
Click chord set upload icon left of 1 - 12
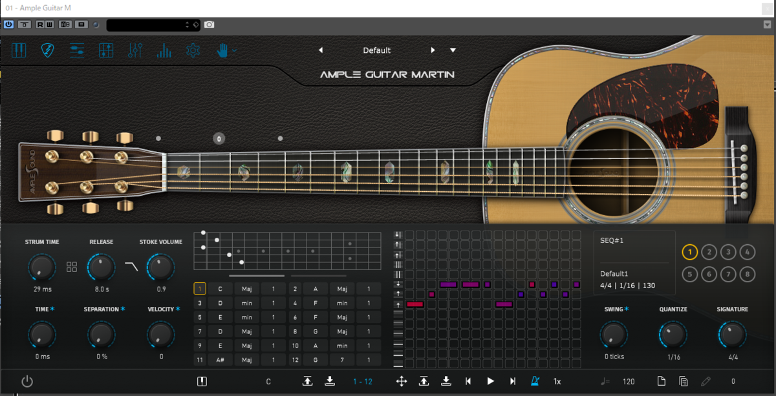(x=308, y=381)
